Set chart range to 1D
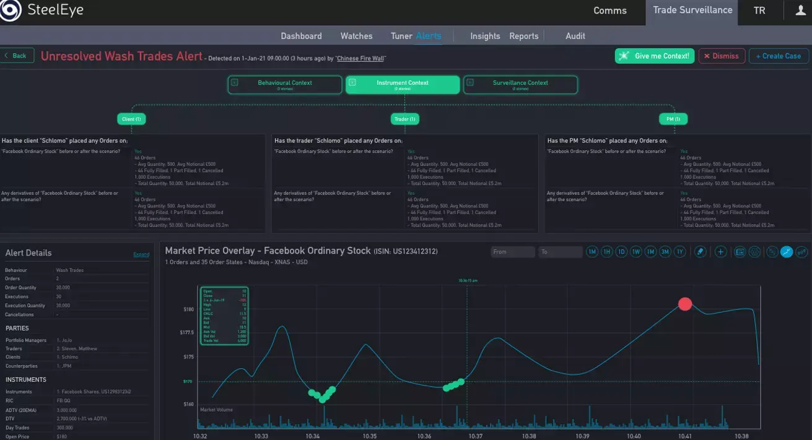Screen dimensions: 812x440 (x=621, y=252)
